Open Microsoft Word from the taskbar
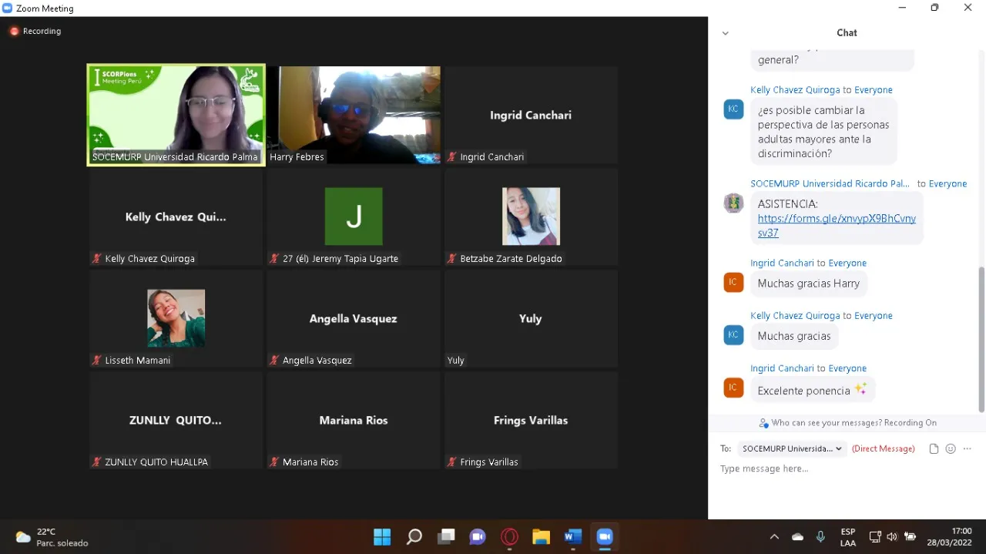986x554 pixels. 572,537
